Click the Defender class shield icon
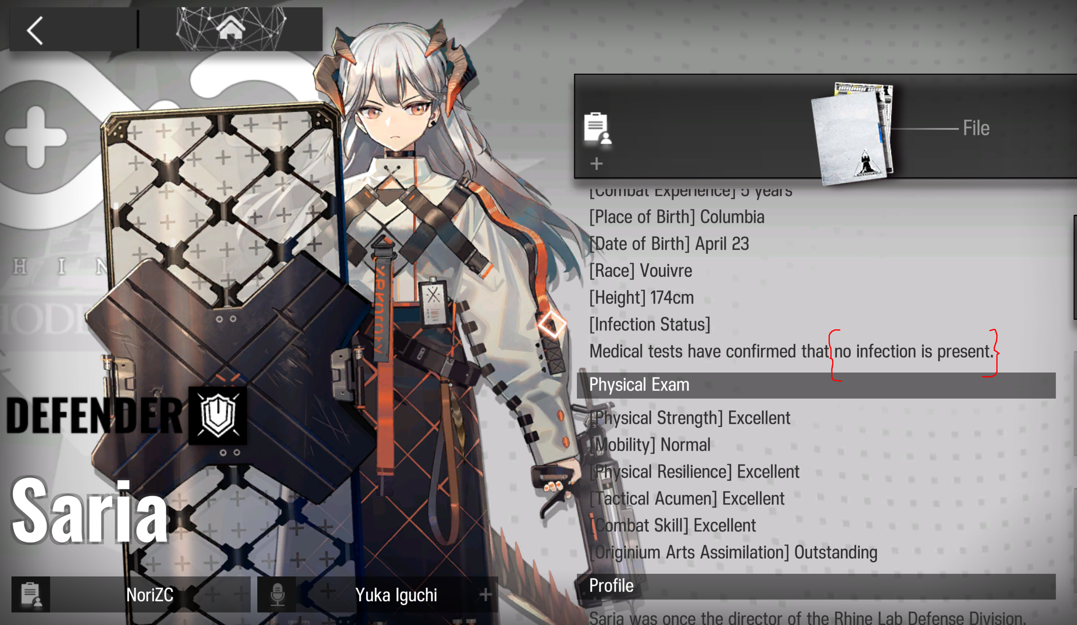Viewport: 1077px width, 625px height. click(x=218, y=415)
